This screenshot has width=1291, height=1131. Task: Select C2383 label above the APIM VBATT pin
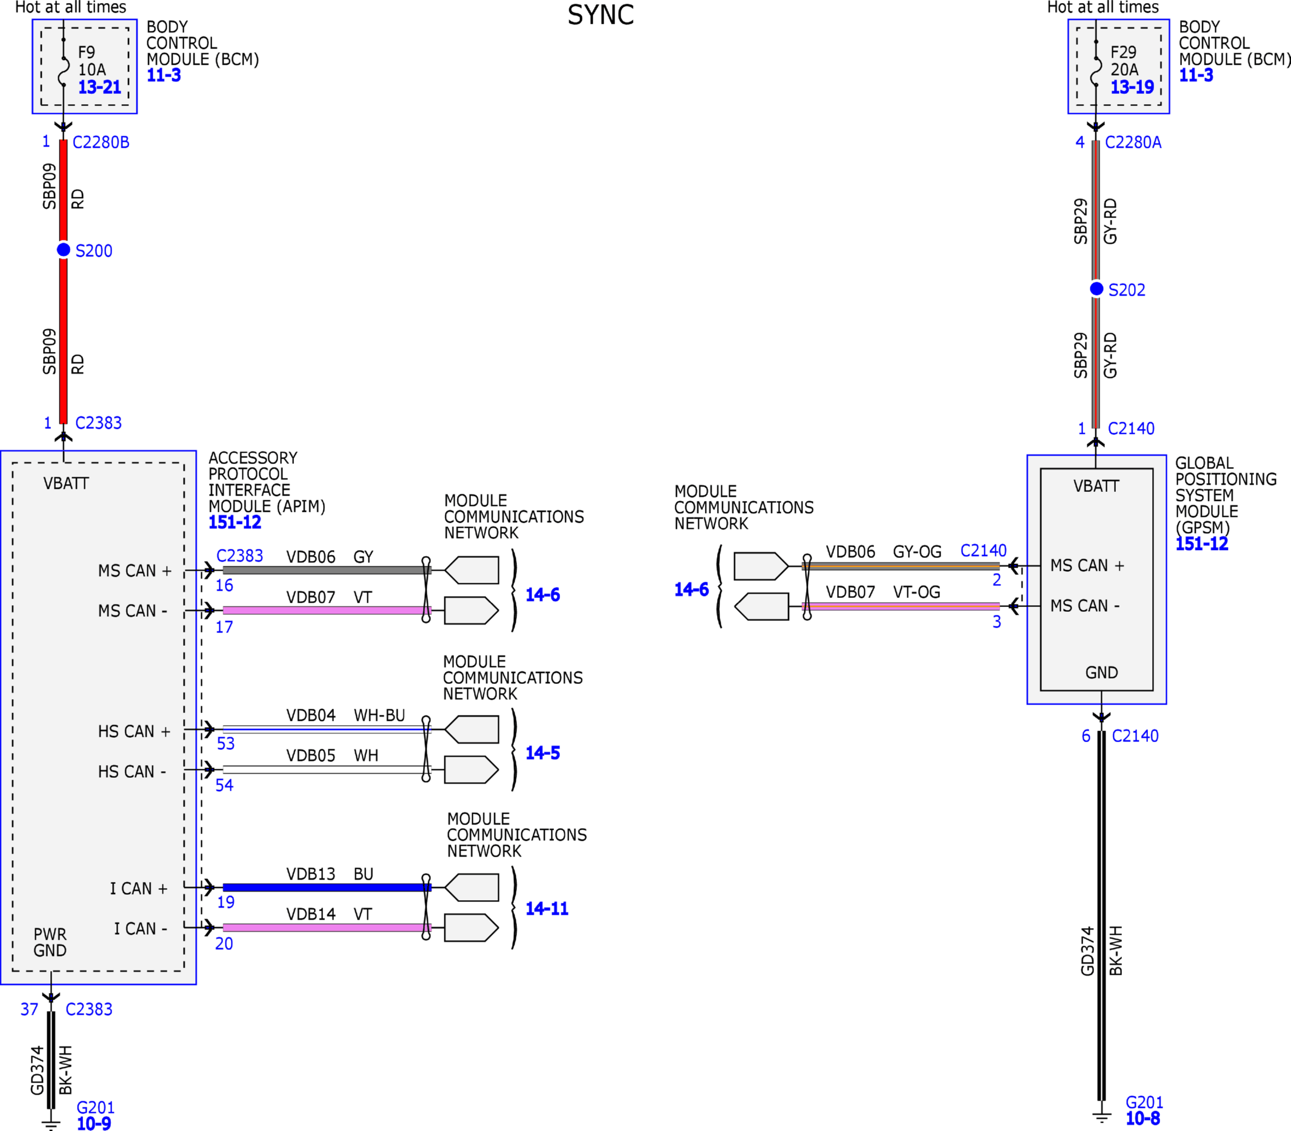[98, 423]
